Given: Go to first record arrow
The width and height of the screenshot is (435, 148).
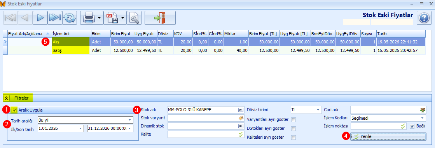Looking at the screenshot, I should [x=10, y=18].
